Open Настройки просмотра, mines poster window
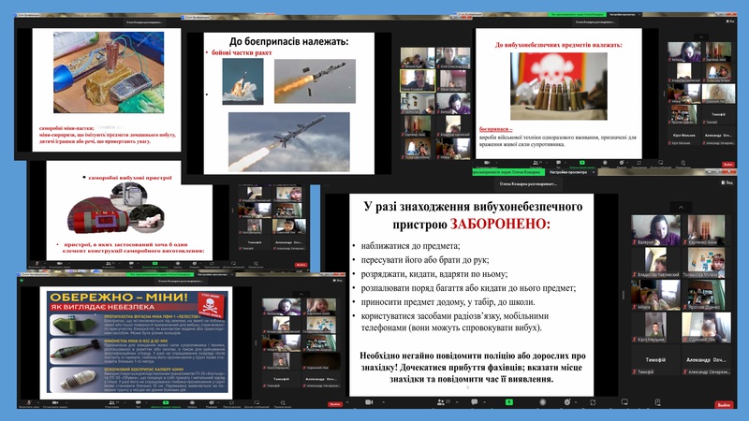749x421 pixels. tap(213, 274)
